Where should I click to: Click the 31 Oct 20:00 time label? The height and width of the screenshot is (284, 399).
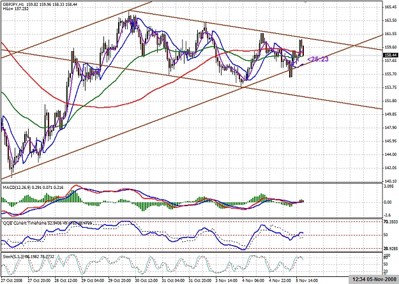click(x=200, y=280)
